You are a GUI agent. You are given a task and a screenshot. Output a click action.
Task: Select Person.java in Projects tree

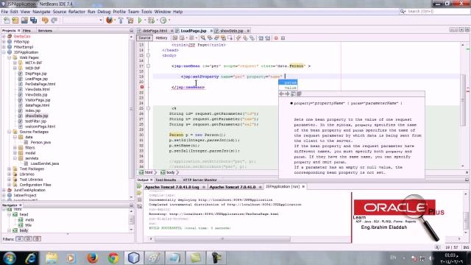click(x=40, y=142)
